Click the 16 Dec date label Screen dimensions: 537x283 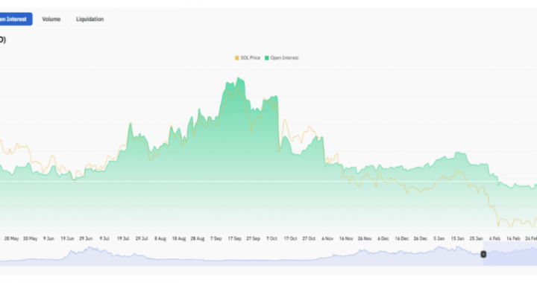tap(402, 238)
